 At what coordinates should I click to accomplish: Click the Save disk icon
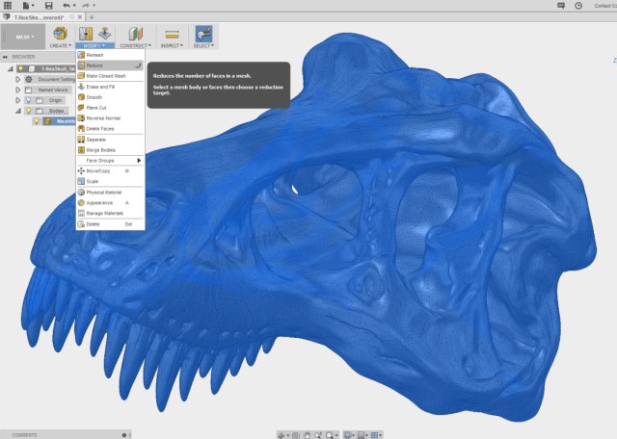click(49, 5)
